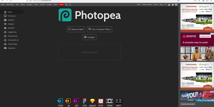Open the Lernen link
Screen dimensions: 214x107
[156, 5]
